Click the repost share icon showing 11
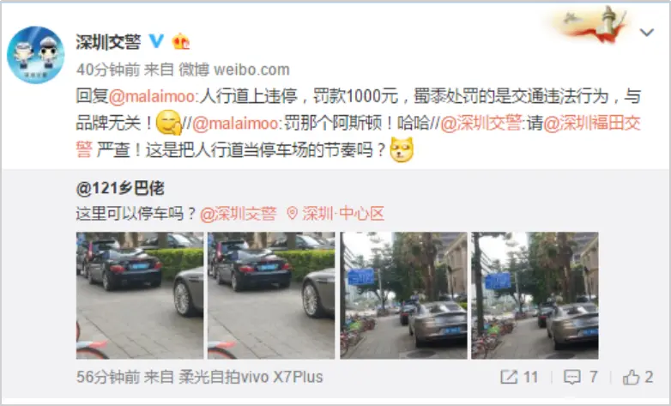 coord(509,377)
